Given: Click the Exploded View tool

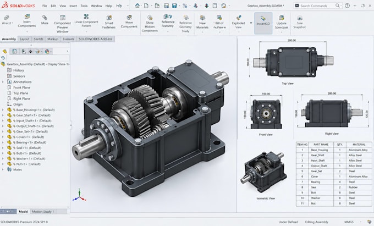Looking at the screenshot, I should pos(238,22).
